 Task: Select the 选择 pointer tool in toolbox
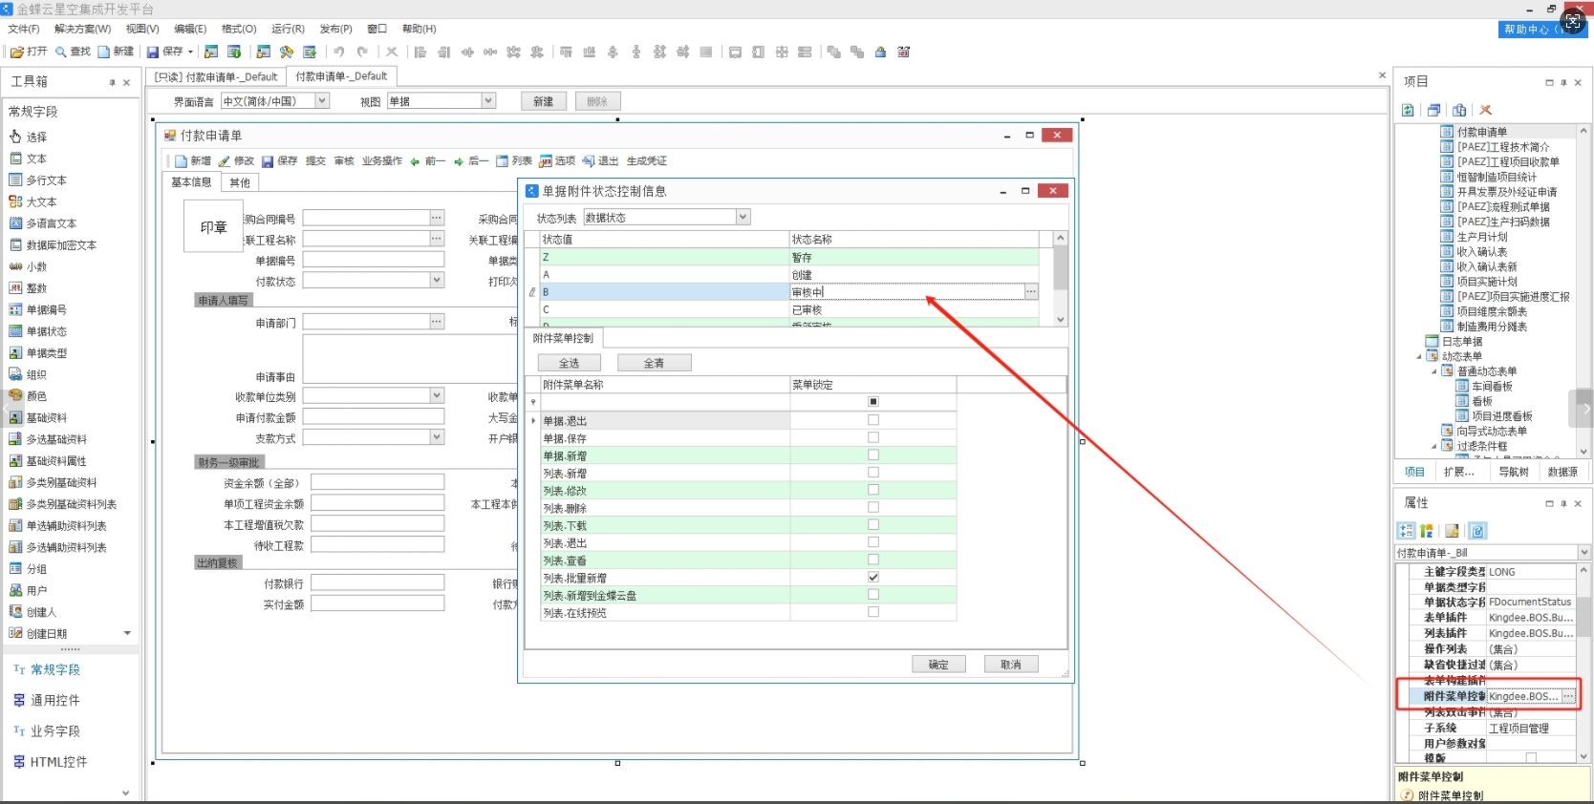[29, 138]
